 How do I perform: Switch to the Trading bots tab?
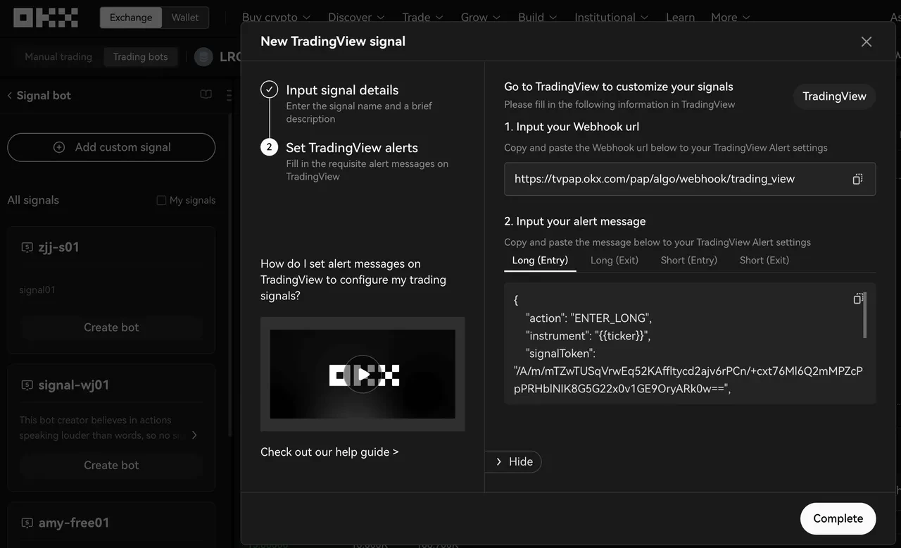coord(140,56)
